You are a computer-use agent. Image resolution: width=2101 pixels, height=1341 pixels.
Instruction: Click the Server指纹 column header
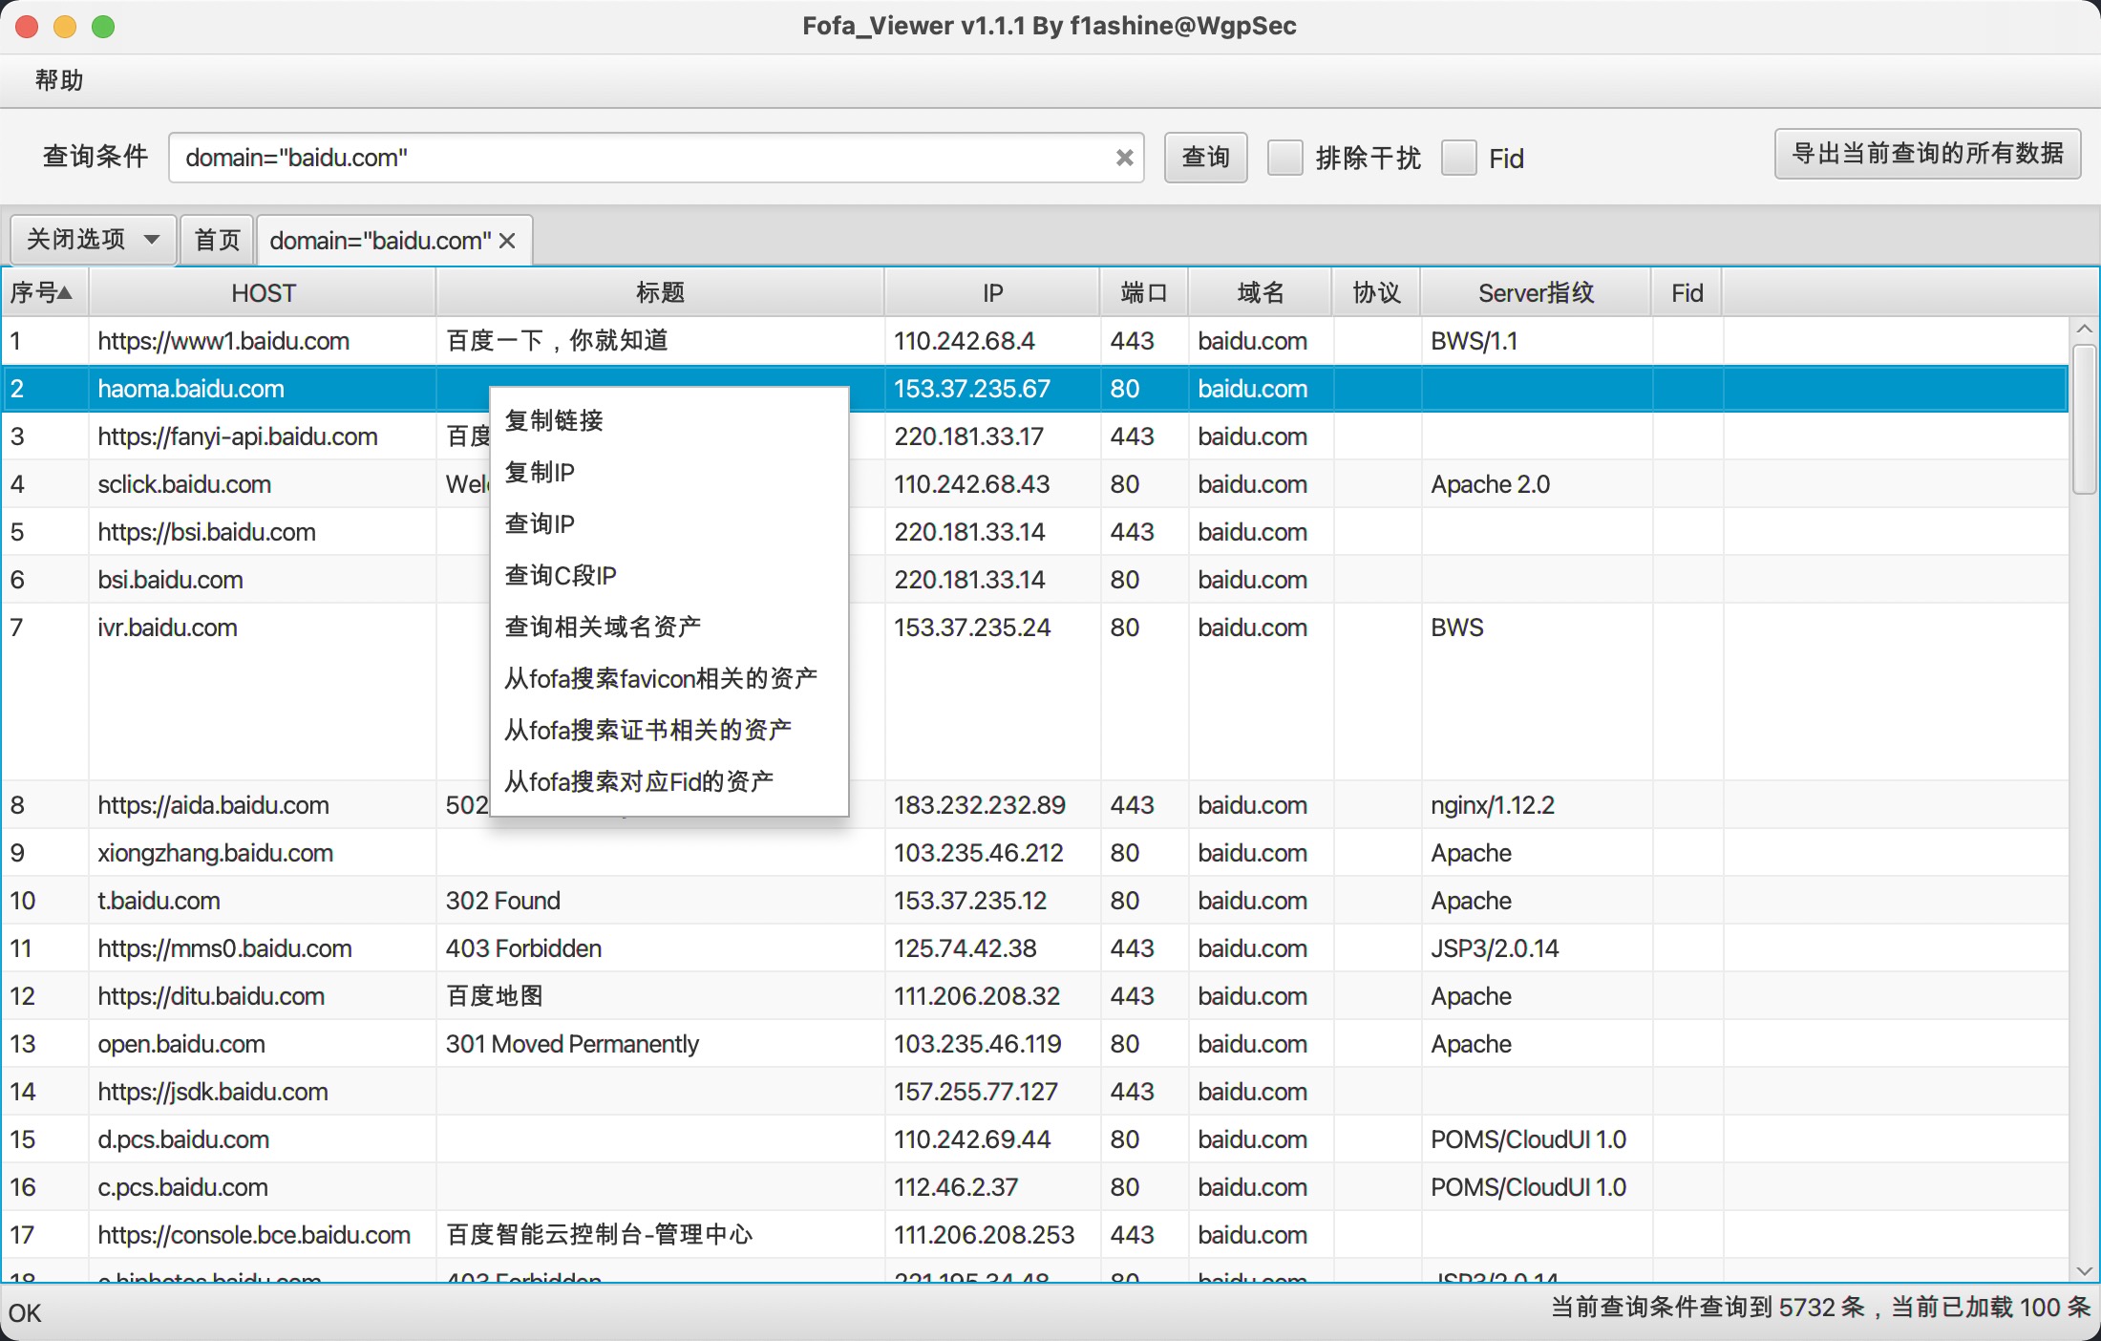pyautogui.click(x=1536, y=292)
